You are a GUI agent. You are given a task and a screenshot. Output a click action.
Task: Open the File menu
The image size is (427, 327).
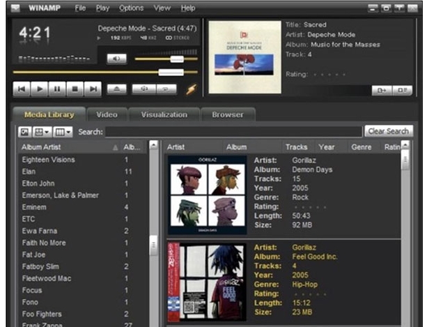[80, 8]
